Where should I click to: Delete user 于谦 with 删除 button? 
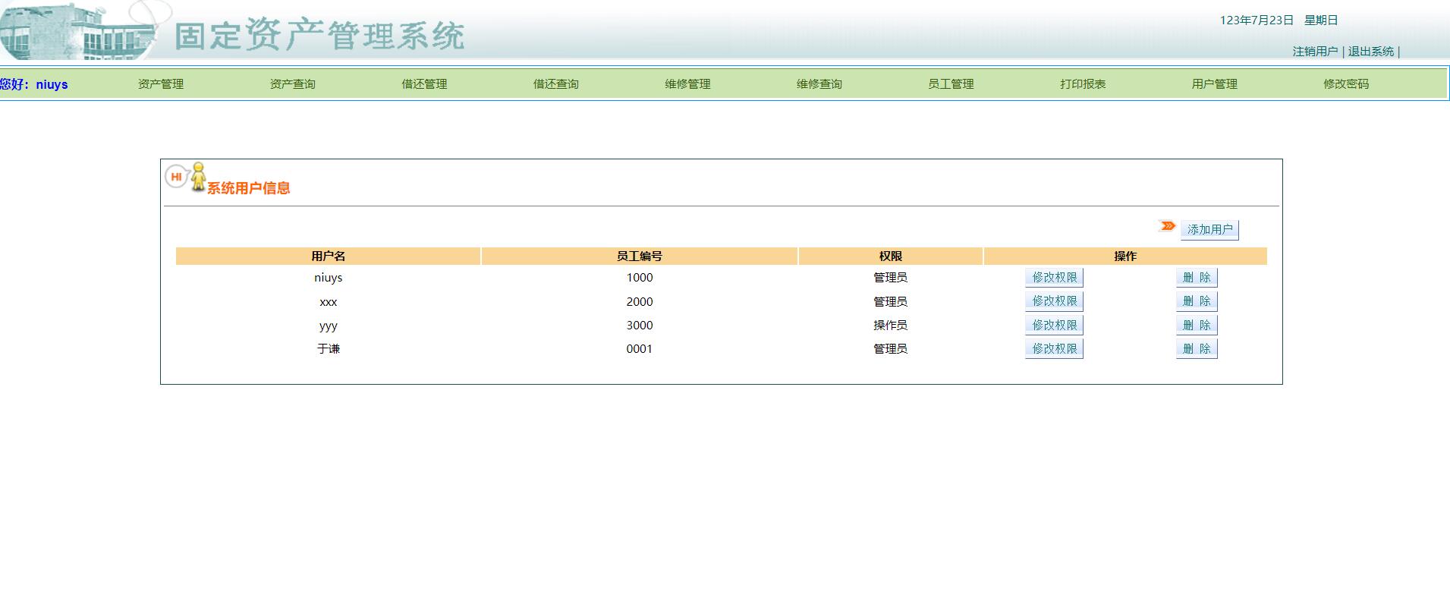tap(1197, 349)
